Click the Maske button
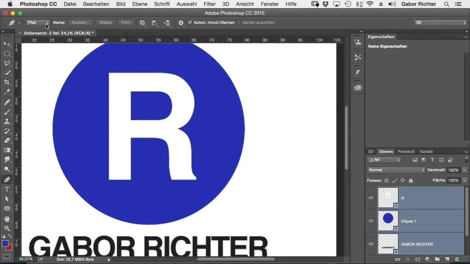470x264 pixels. [x=105, y=23]
